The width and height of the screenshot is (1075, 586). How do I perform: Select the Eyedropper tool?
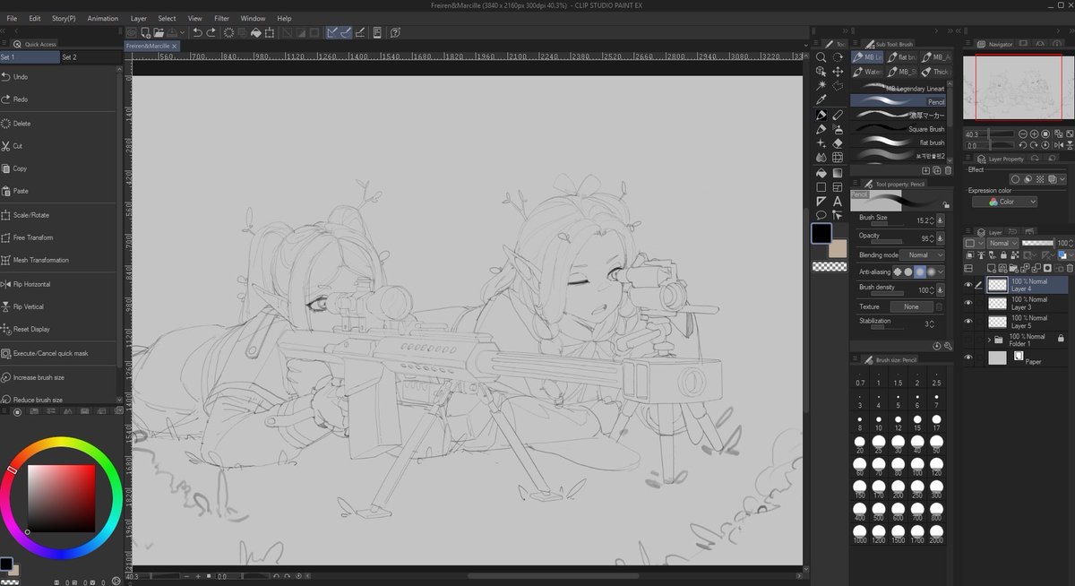click(x=821, y=99)
